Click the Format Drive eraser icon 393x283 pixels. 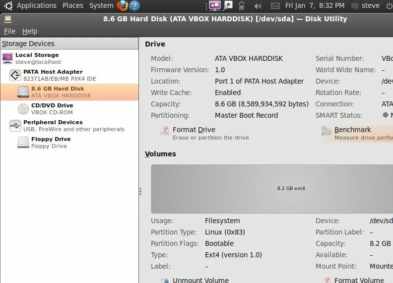click(165, 131)
